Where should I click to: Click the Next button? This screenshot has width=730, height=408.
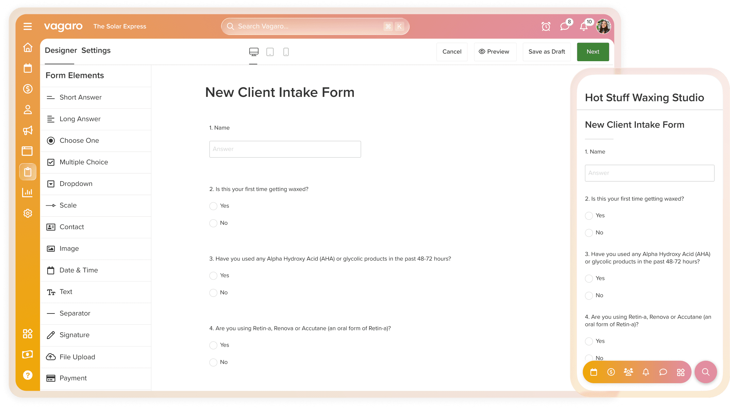[593, 52]
